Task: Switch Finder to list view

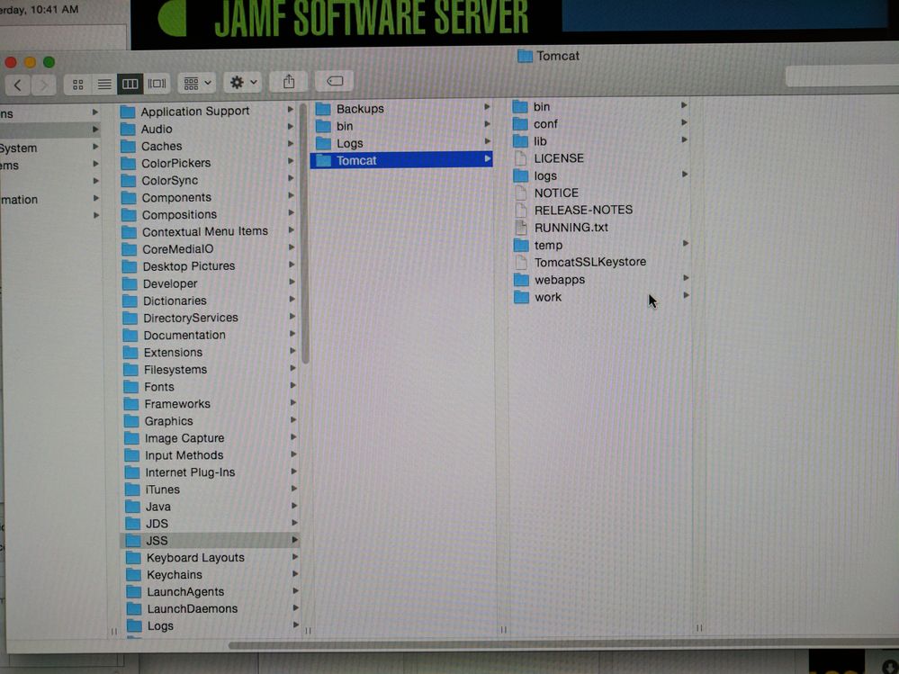Action: (x=104, y=85)
